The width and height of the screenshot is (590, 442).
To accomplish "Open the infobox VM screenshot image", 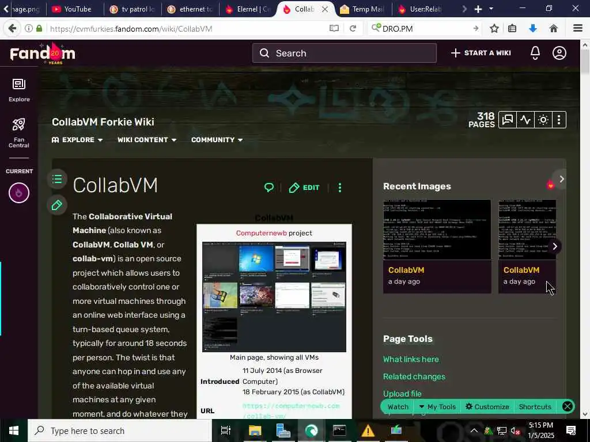I will click(274, 297).
